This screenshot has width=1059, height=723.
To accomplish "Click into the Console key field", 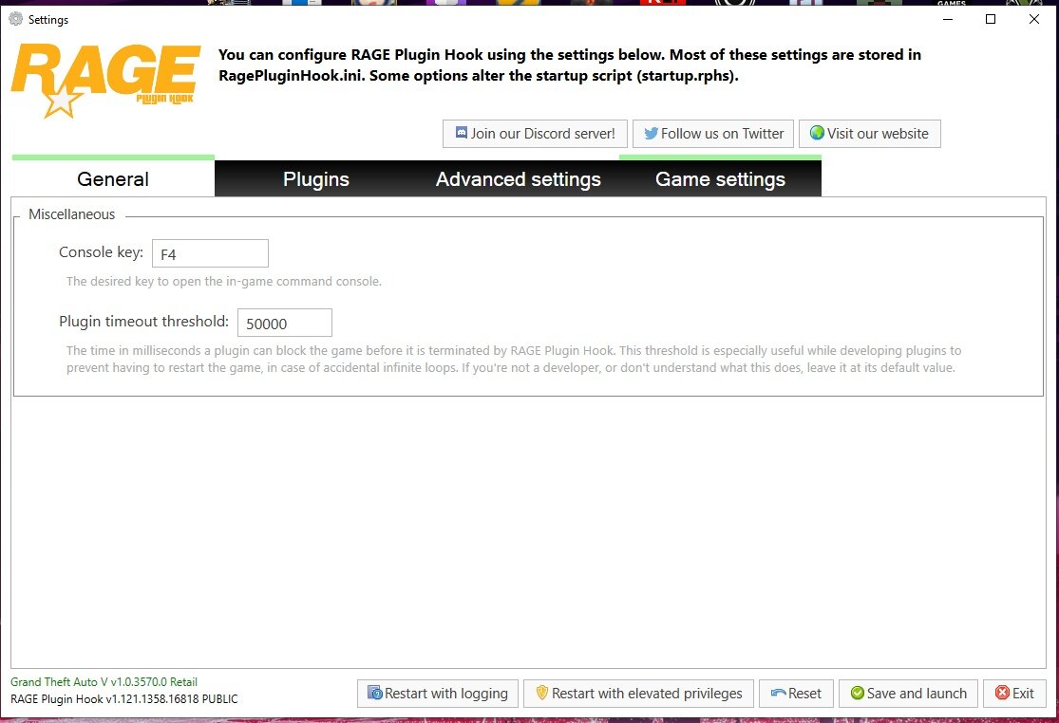I will pos(210,253).
